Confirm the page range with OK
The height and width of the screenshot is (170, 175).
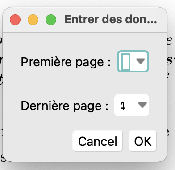(x=143, y=141)
